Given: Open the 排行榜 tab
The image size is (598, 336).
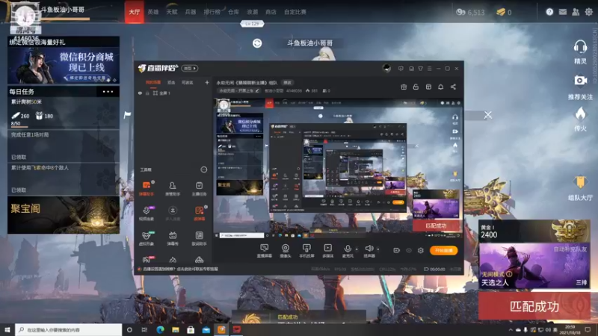Looking at the screenshot, I should [212, 12].
